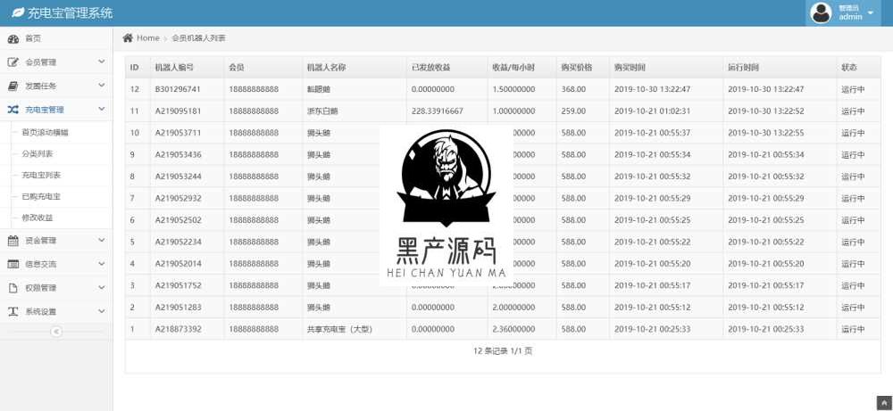
Task: Click the admin avatar picture
Action: tap(822, 12)
